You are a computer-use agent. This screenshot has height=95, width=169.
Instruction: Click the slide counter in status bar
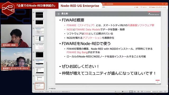pyautogui.click(x=39, y=92)
